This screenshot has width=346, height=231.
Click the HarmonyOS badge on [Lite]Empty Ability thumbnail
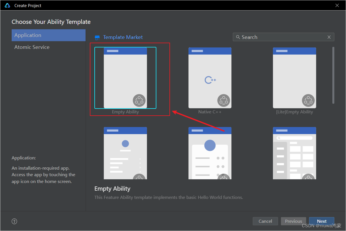[308, 101]
